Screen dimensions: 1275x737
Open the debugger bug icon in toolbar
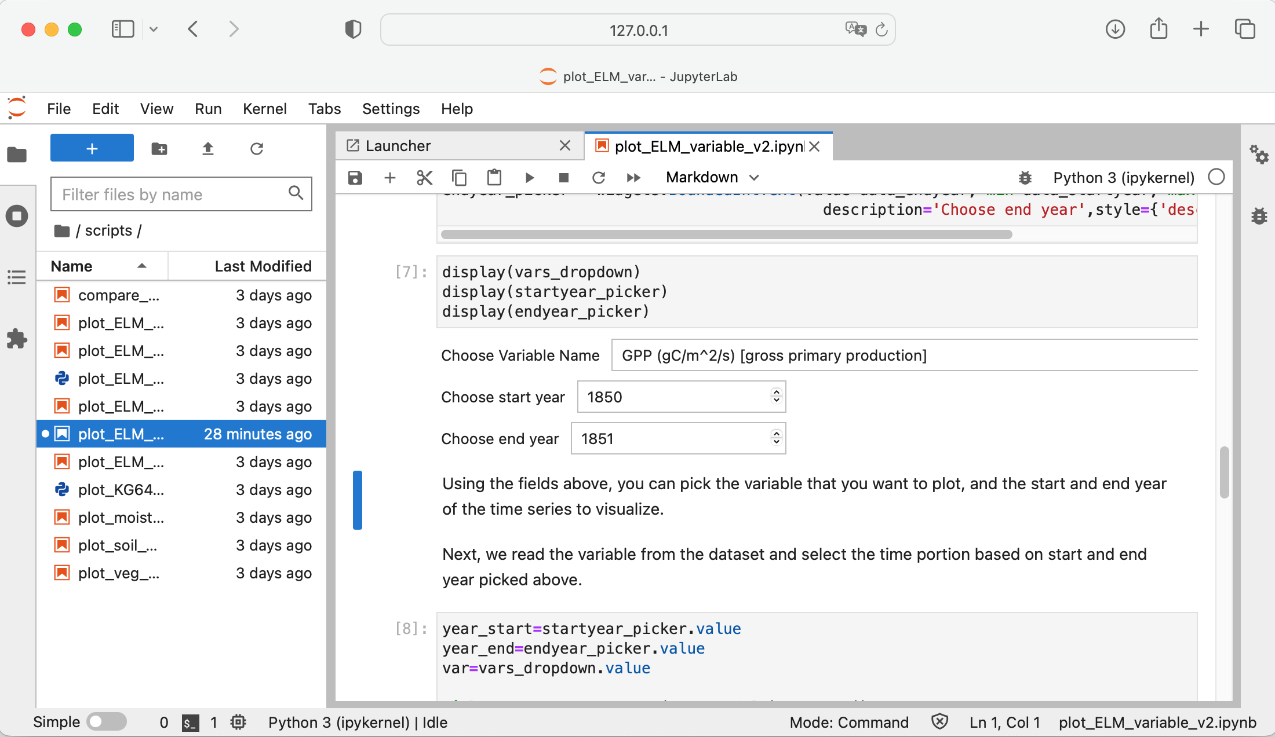tap(1025, 177)
